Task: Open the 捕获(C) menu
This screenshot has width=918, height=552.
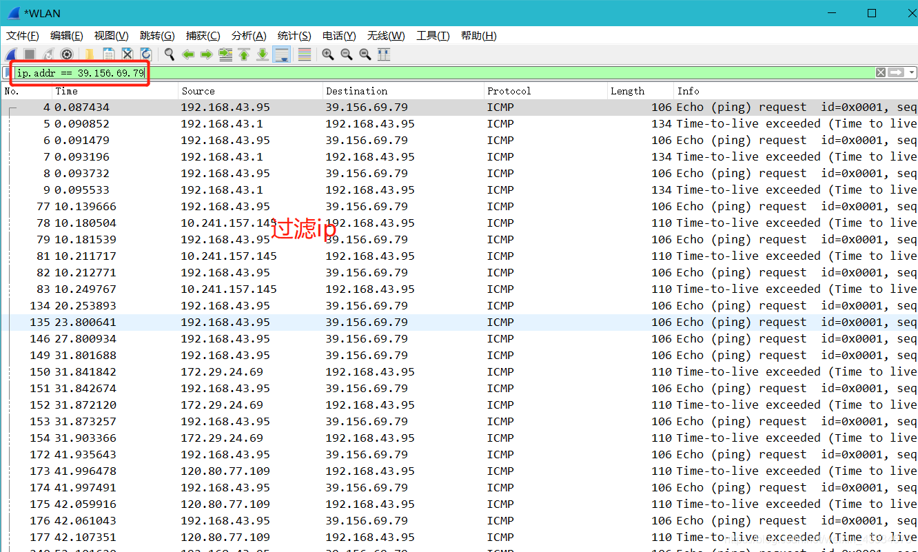Action: 203,36
